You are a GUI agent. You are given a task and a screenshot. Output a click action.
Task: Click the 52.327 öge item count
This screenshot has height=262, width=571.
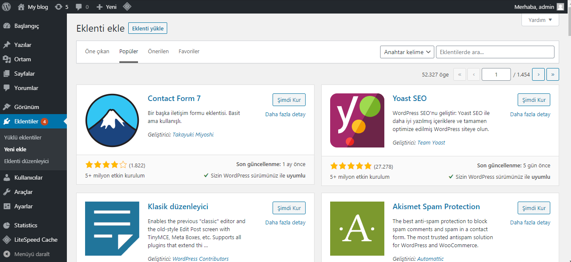click(x=435, y=75)
